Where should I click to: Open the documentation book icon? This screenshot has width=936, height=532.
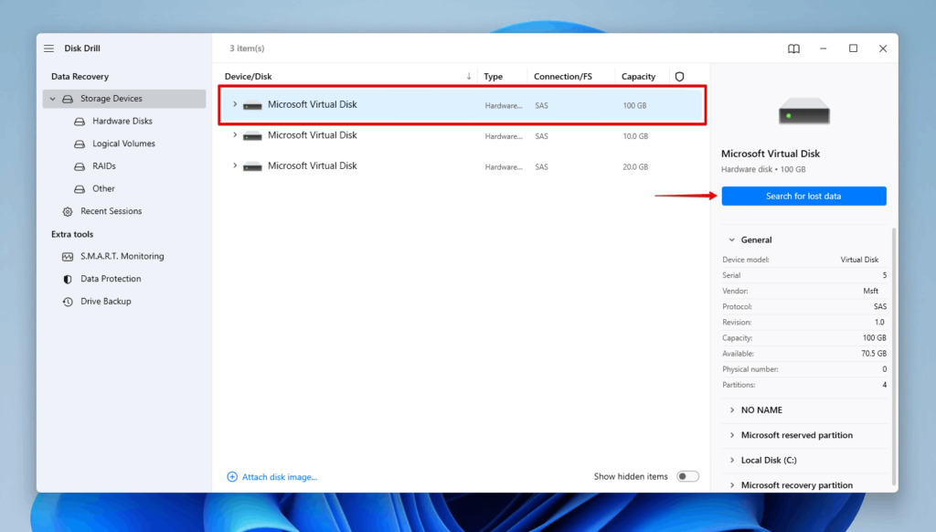pyautogui.click(x=792, y=48)
